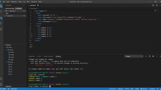This screenshot has width=161, height=90.
Task: Collapse body node in Outline
Action: pos(6,62)
